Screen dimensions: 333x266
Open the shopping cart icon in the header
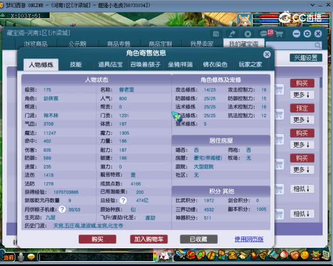[x=279, y=34]
